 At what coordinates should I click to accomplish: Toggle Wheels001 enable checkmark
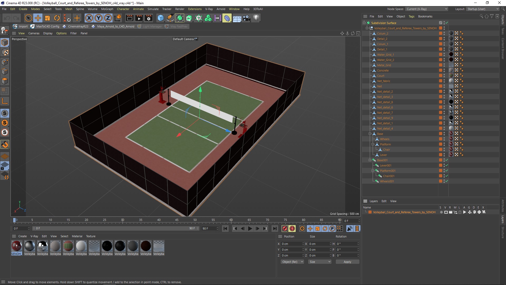pyautogui.click(x=447, y=181)
